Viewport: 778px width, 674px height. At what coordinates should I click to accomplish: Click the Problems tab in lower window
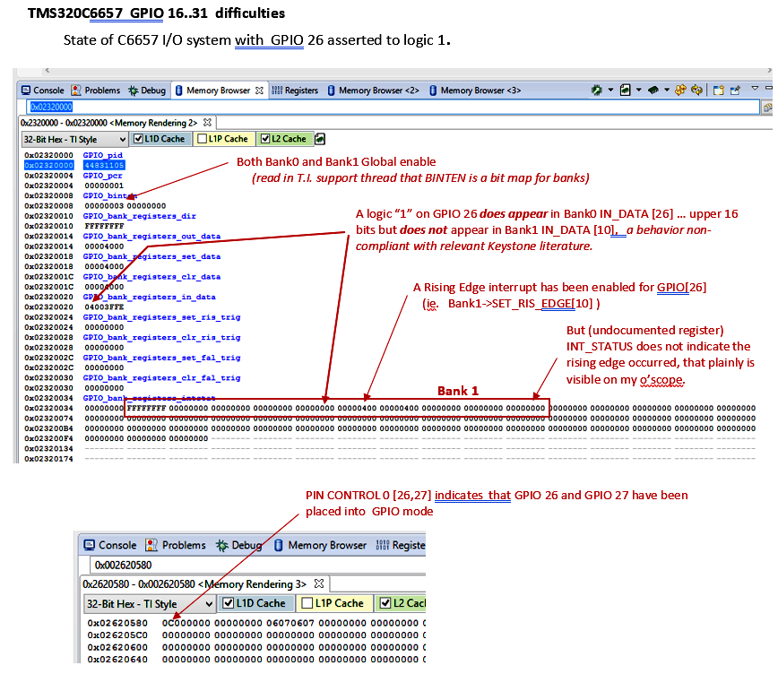click(x=175, y=545)
